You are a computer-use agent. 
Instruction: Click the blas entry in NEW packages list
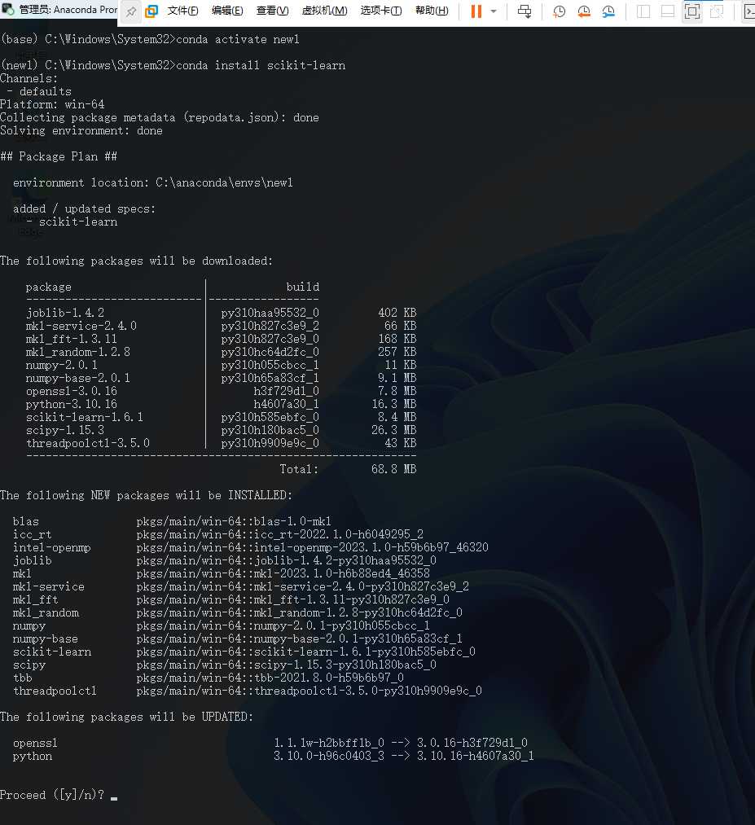pos(26,521)
